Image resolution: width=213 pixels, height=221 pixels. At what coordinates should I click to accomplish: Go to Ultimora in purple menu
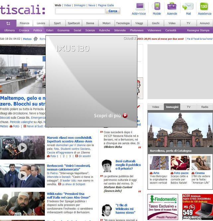point(9,30)
